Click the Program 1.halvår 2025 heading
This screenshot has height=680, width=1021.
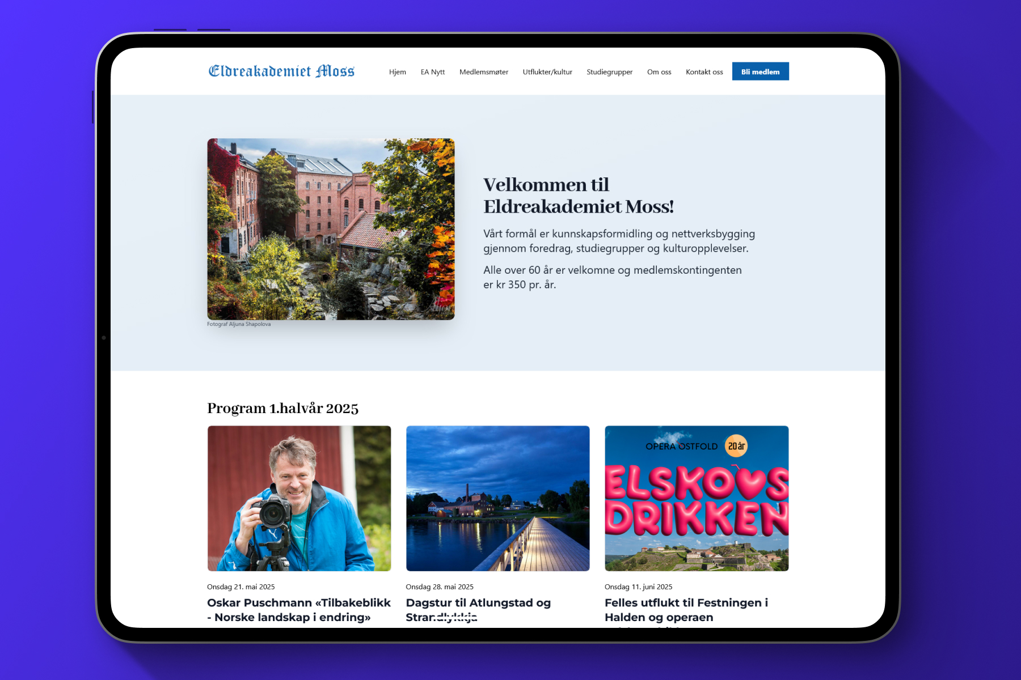tap(283, 409)
